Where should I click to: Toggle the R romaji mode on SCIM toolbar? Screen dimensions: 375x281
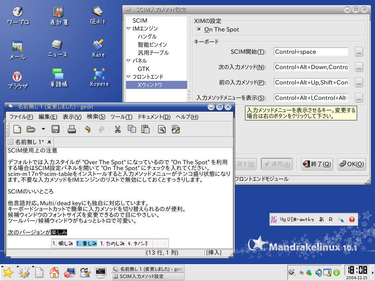coord(331,220)
